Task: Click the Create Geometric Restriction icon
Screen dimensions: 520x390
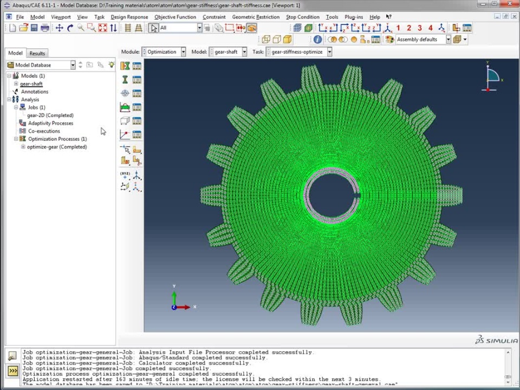Action: coord(125,121)
